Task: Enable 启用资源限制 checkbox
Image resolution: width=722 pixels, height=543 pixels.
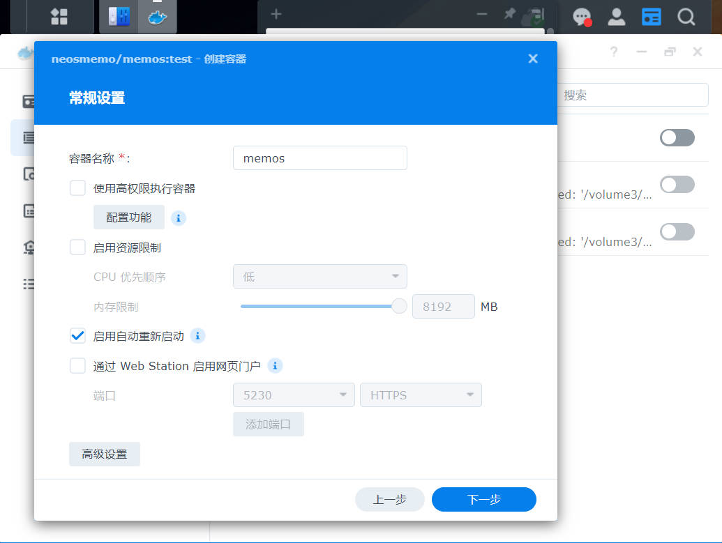Action: pyautogui.click(x=77, y=247)
